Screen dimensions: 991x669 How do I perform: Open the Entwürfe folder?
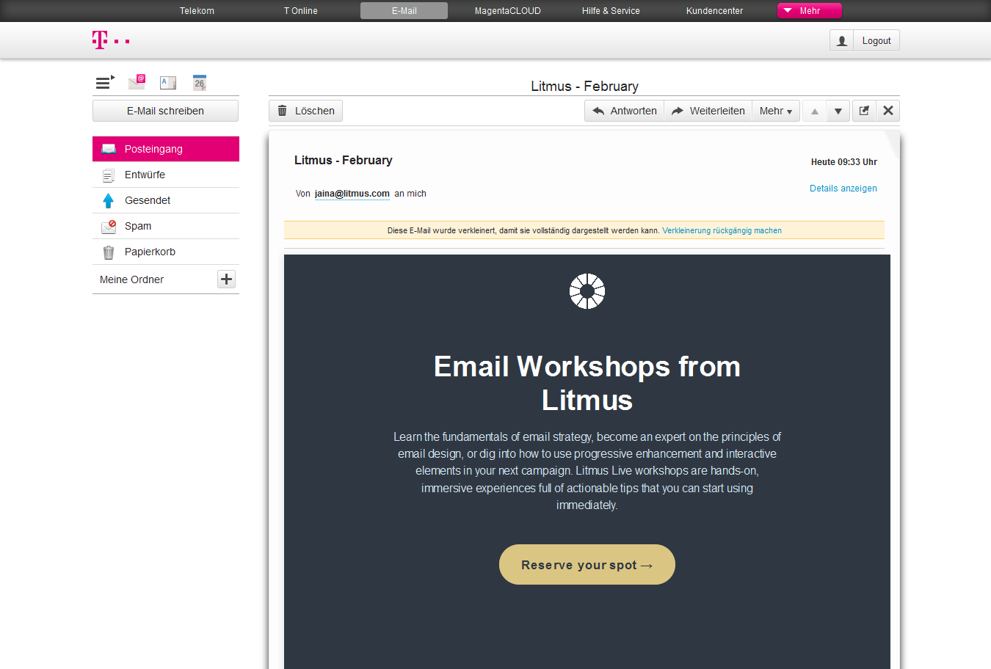tap(166, 175)
